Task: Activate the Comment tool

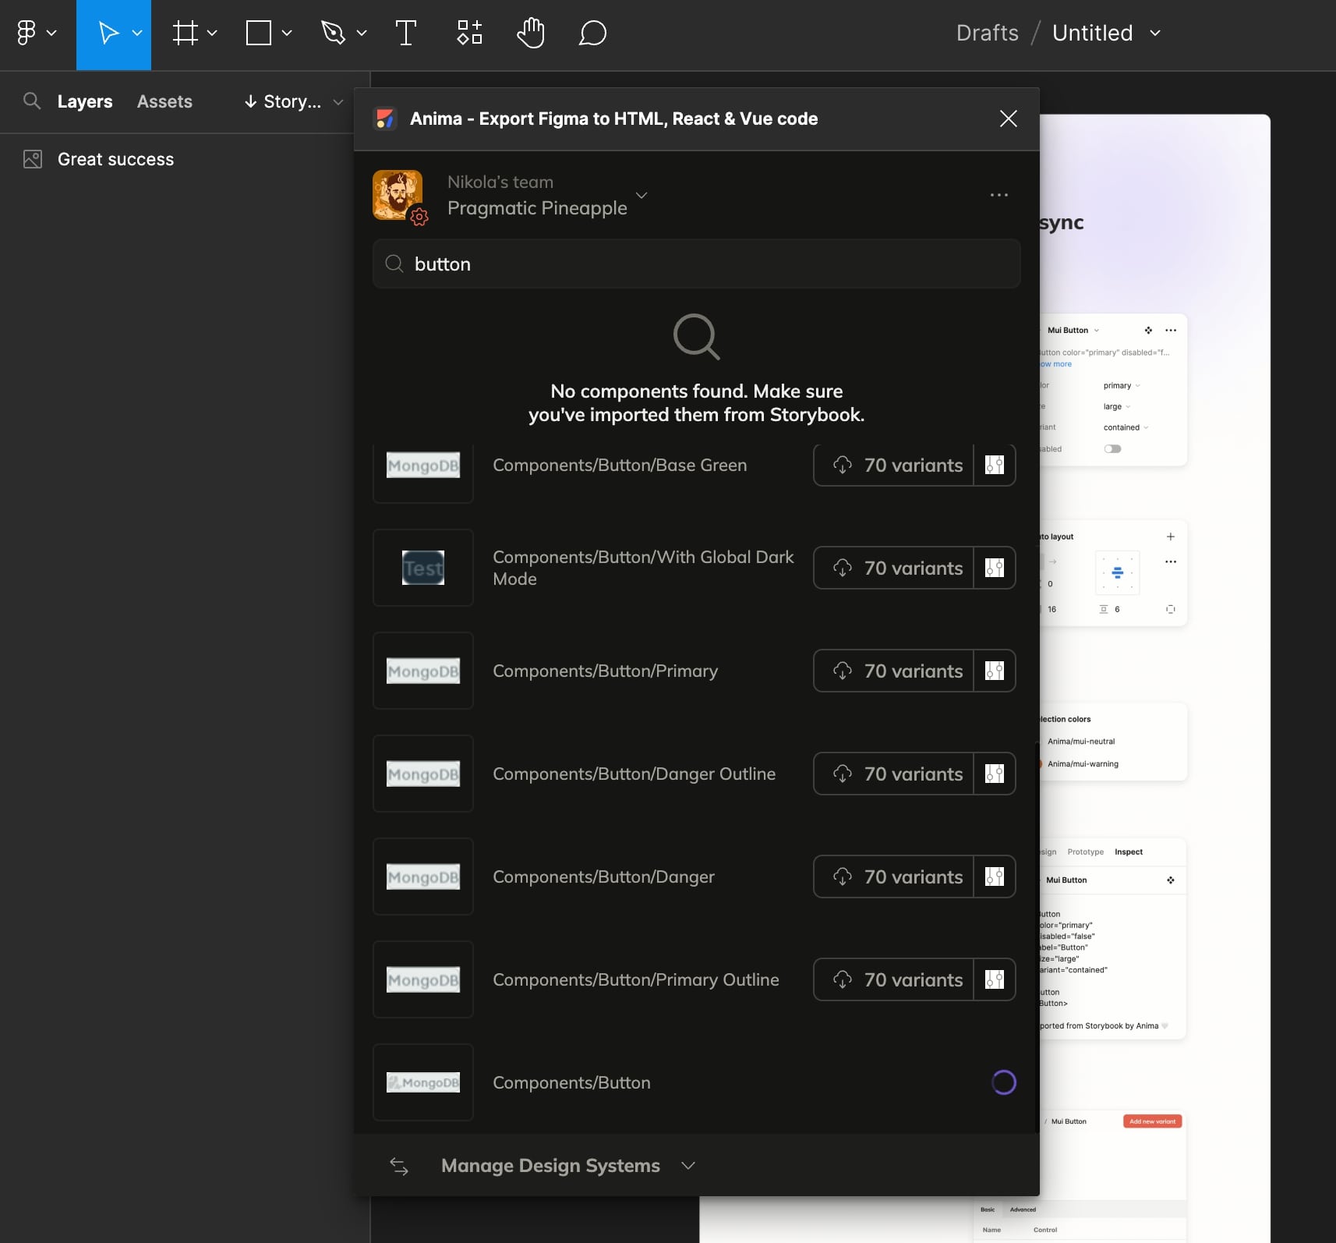Action: (592, 33)
